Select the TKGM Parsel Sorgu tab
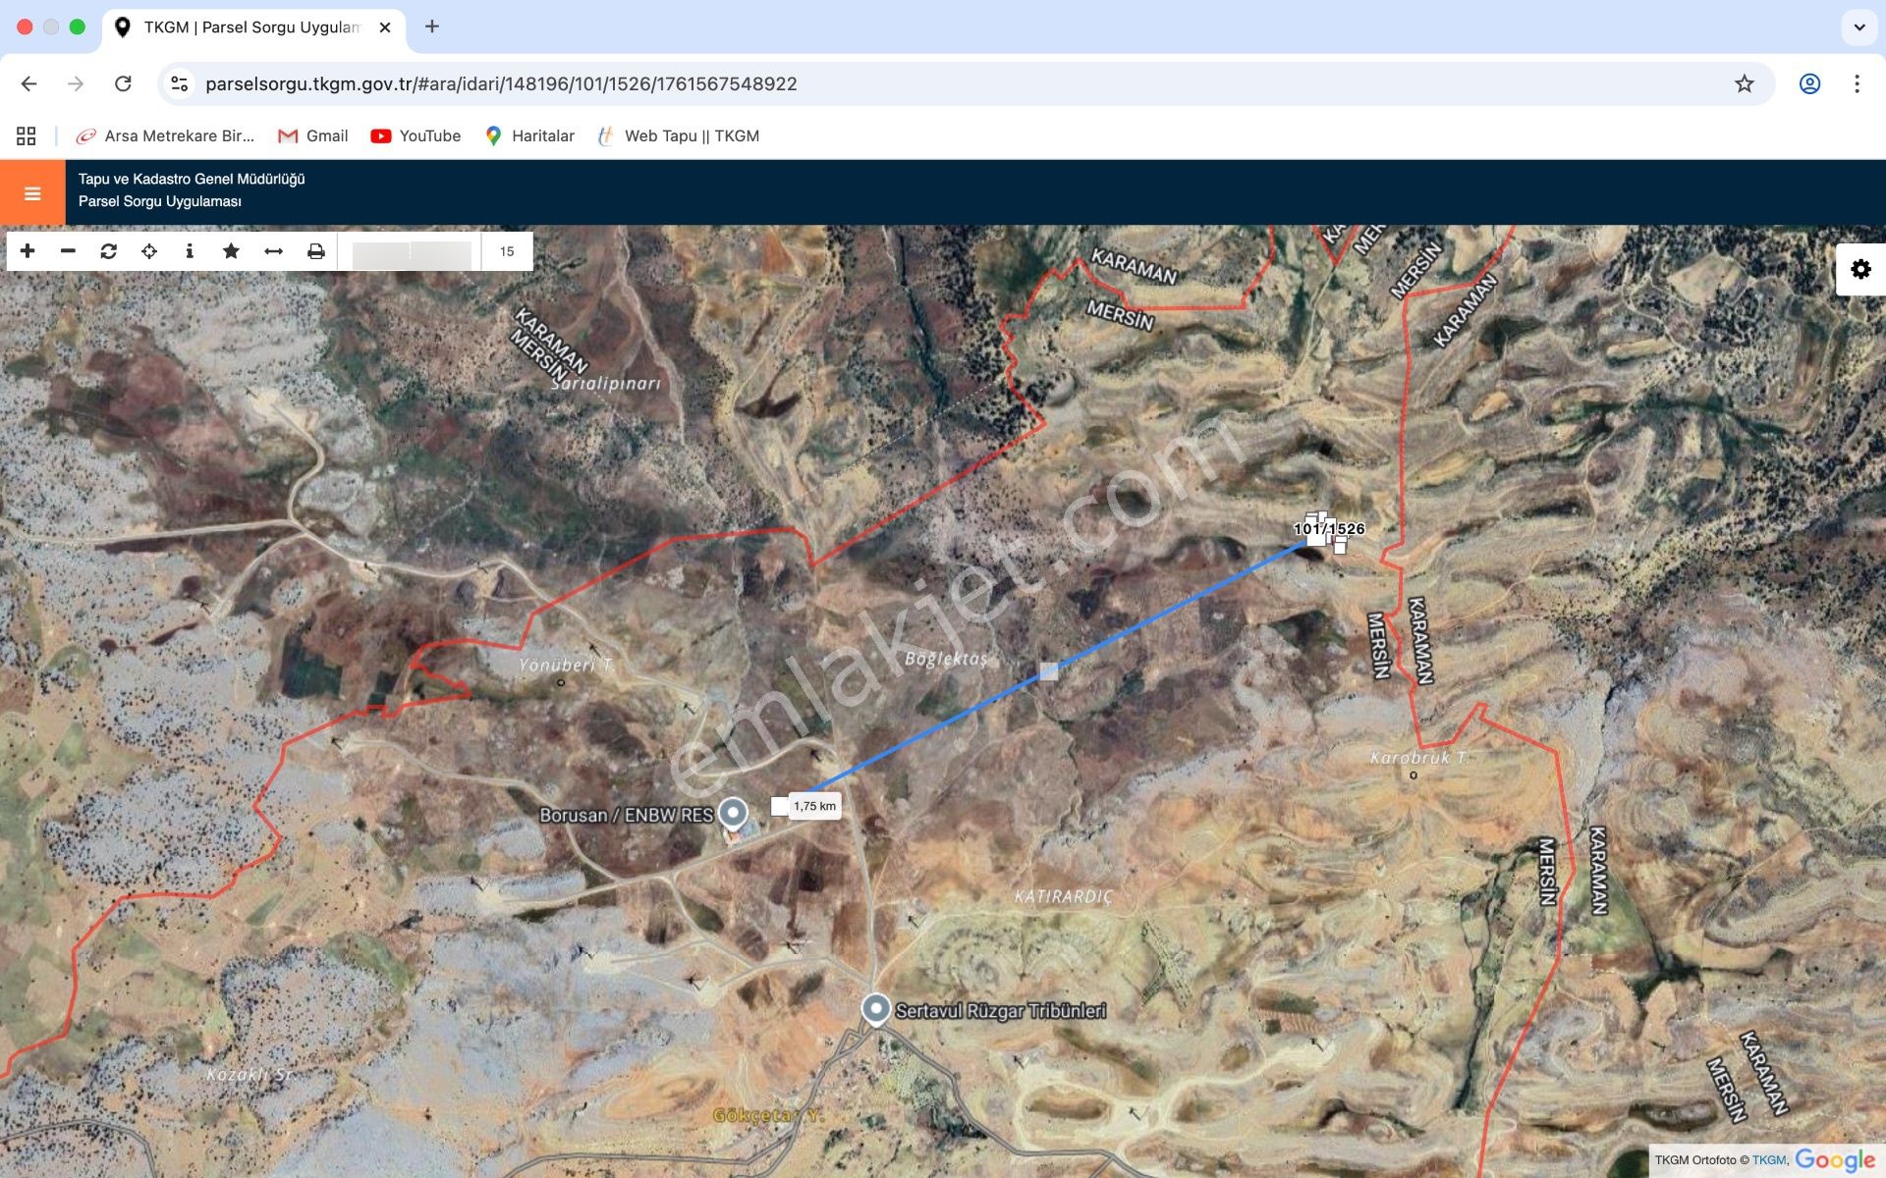The width and height of the screenshot is (1886, 1178). [x=250, y=27]
